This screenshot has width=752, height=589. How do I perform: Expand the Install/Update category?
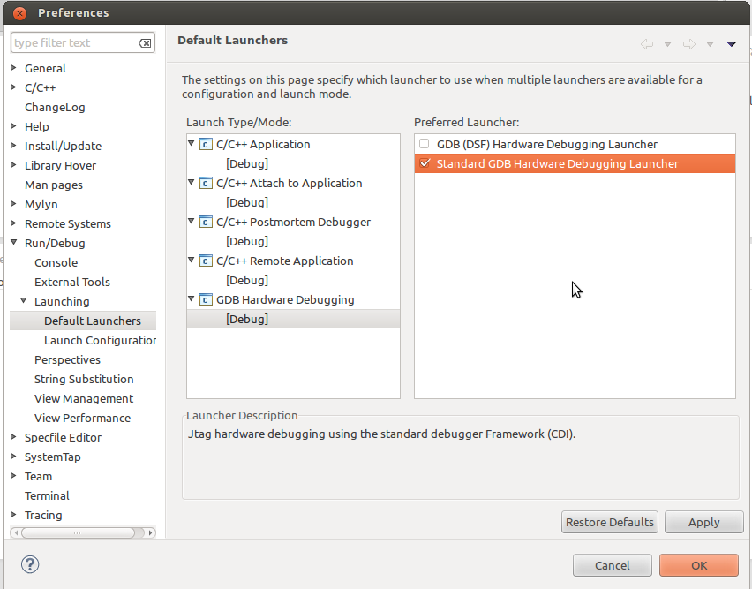pos(13,146)
